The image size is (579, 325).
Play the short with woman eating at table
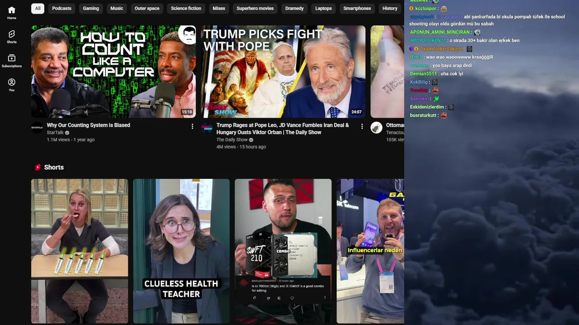point(80,251)
